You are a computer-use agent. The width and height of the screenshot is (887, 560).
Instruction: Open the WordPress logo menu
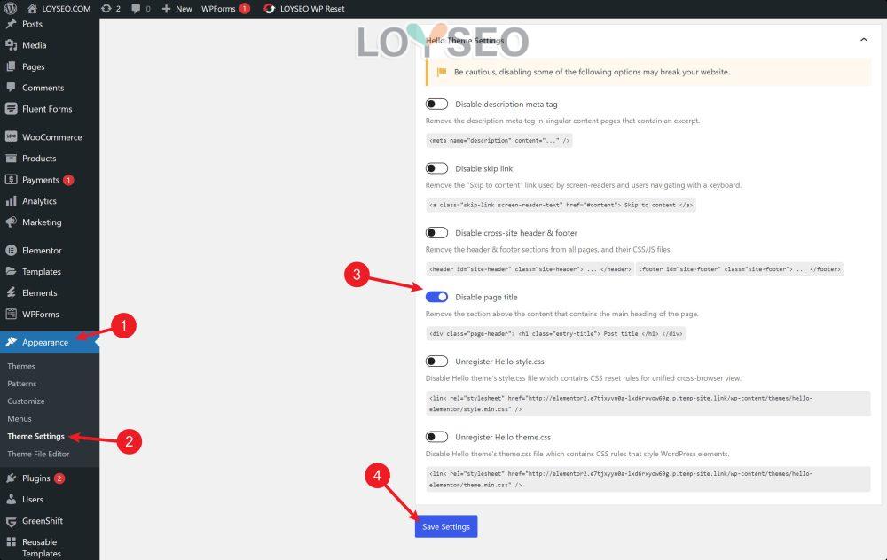(11, 9)
